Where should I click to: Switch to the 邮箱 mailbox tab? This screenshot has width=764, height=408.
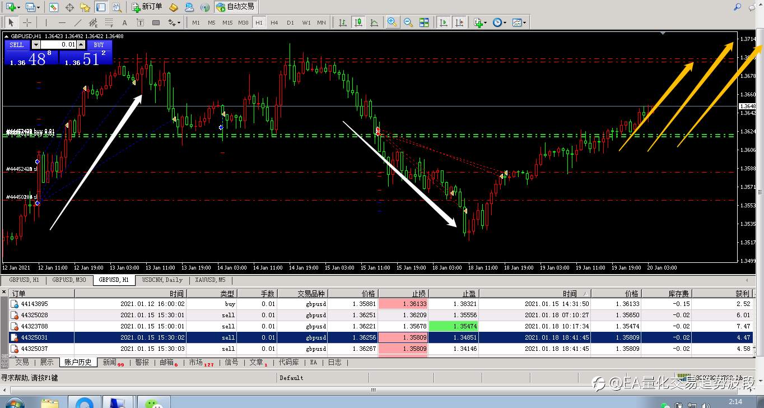(x=168, y=363)
